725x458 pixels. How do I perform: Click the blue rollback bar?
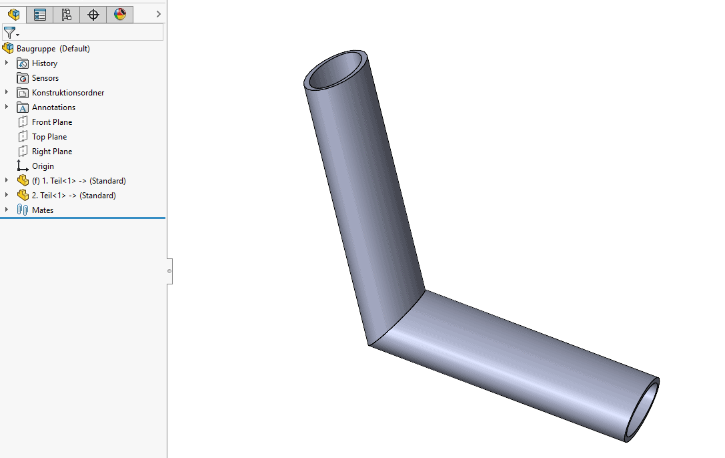point(83,218)
